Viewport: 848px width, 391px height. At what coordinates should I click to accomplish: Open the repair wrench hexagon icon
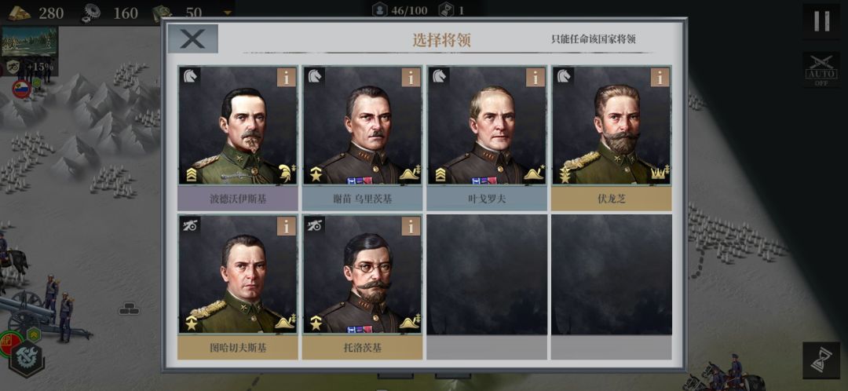pyautogui.click(x=26, y=359)
